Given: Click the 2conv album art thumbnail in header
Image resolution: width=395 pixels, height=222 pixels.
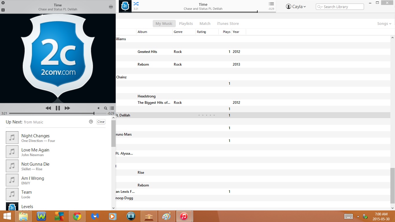Looking at the screenshot, I should 125,6.
